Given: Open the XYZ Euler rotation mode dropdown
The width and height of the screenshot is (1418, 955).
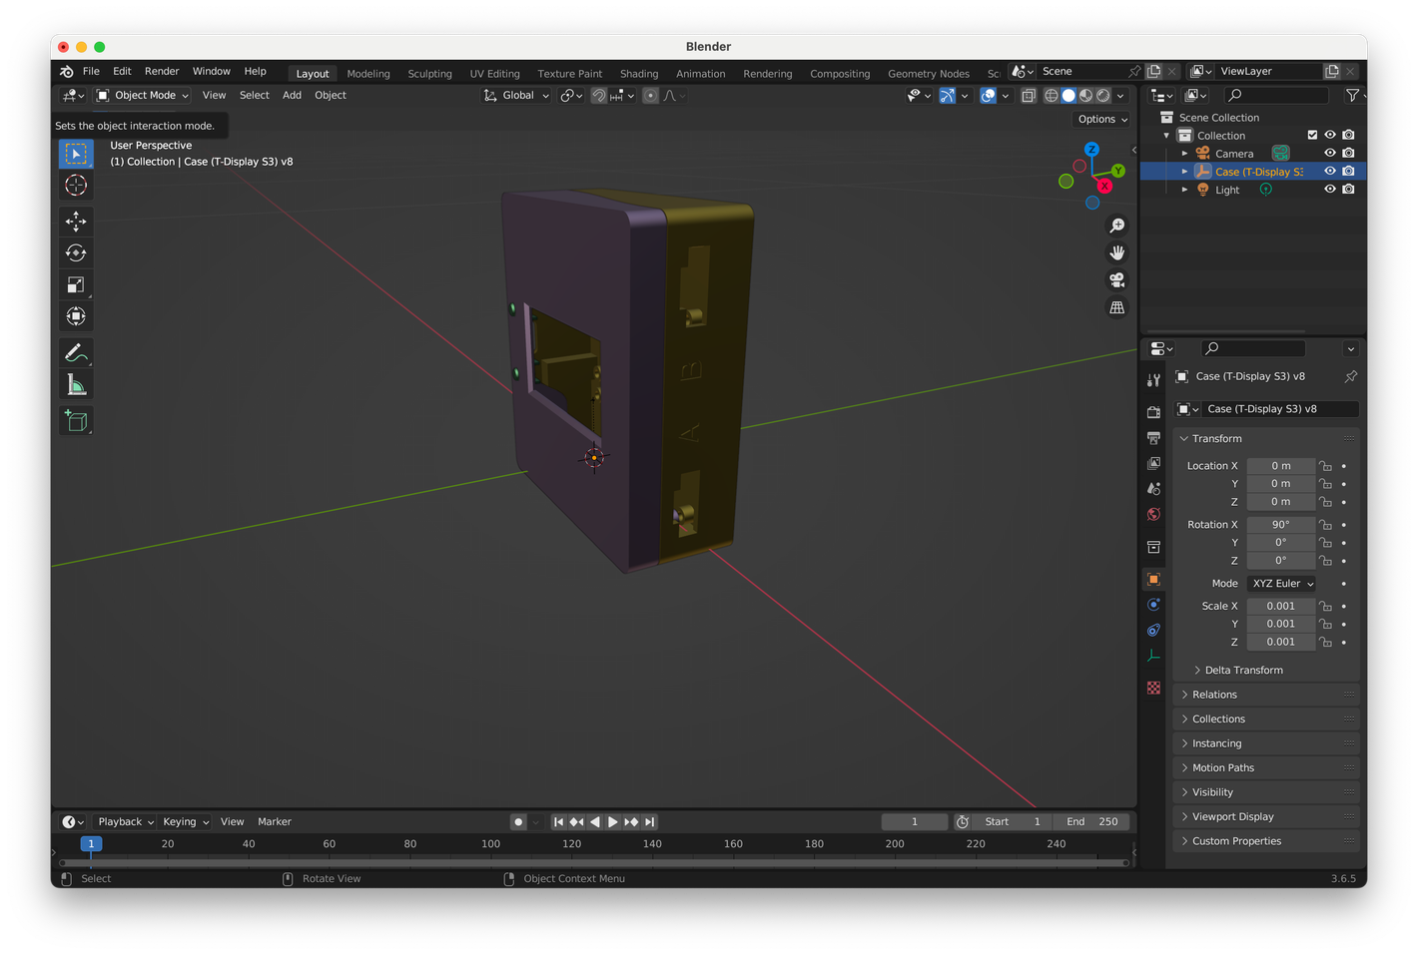Looking at the screenshot, I should coord(1281,584).
